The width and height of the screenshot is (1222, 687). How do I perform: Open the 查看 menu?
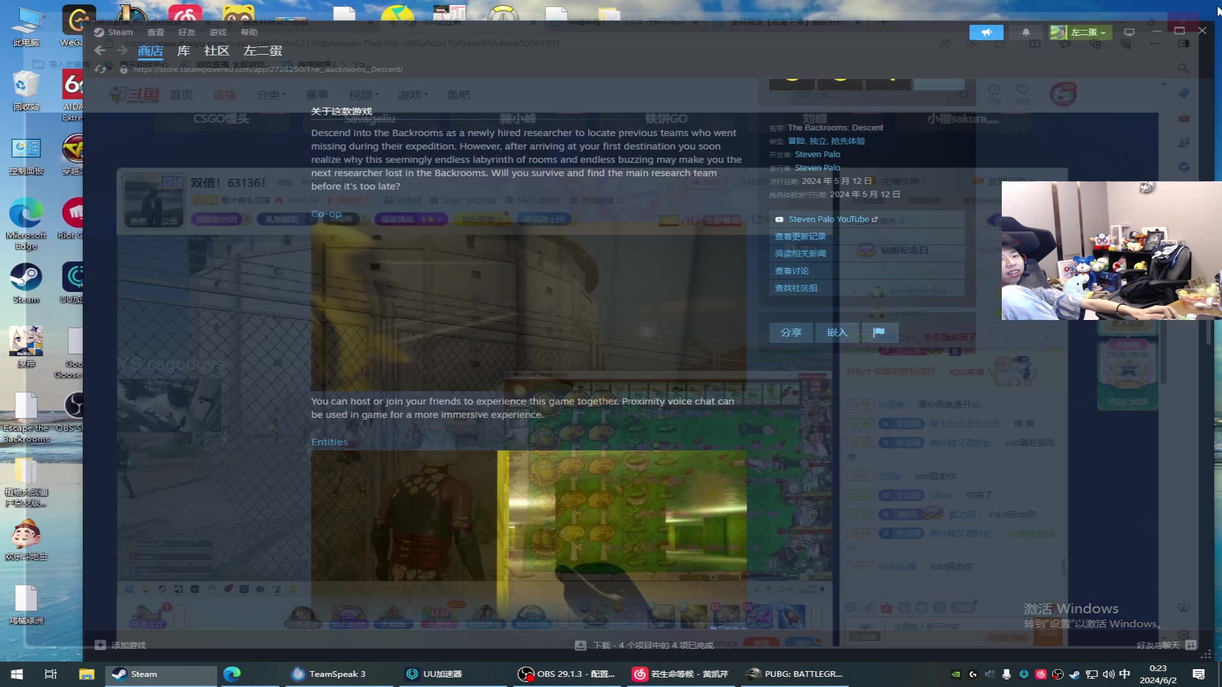click(x=155, y=32)
